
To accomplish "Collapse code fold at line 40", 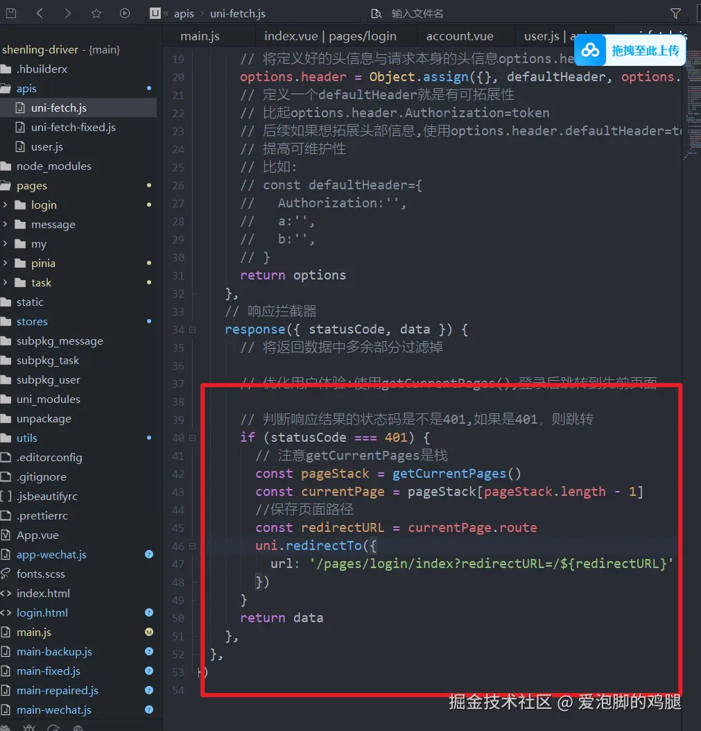I will click(x=193, y=438).
